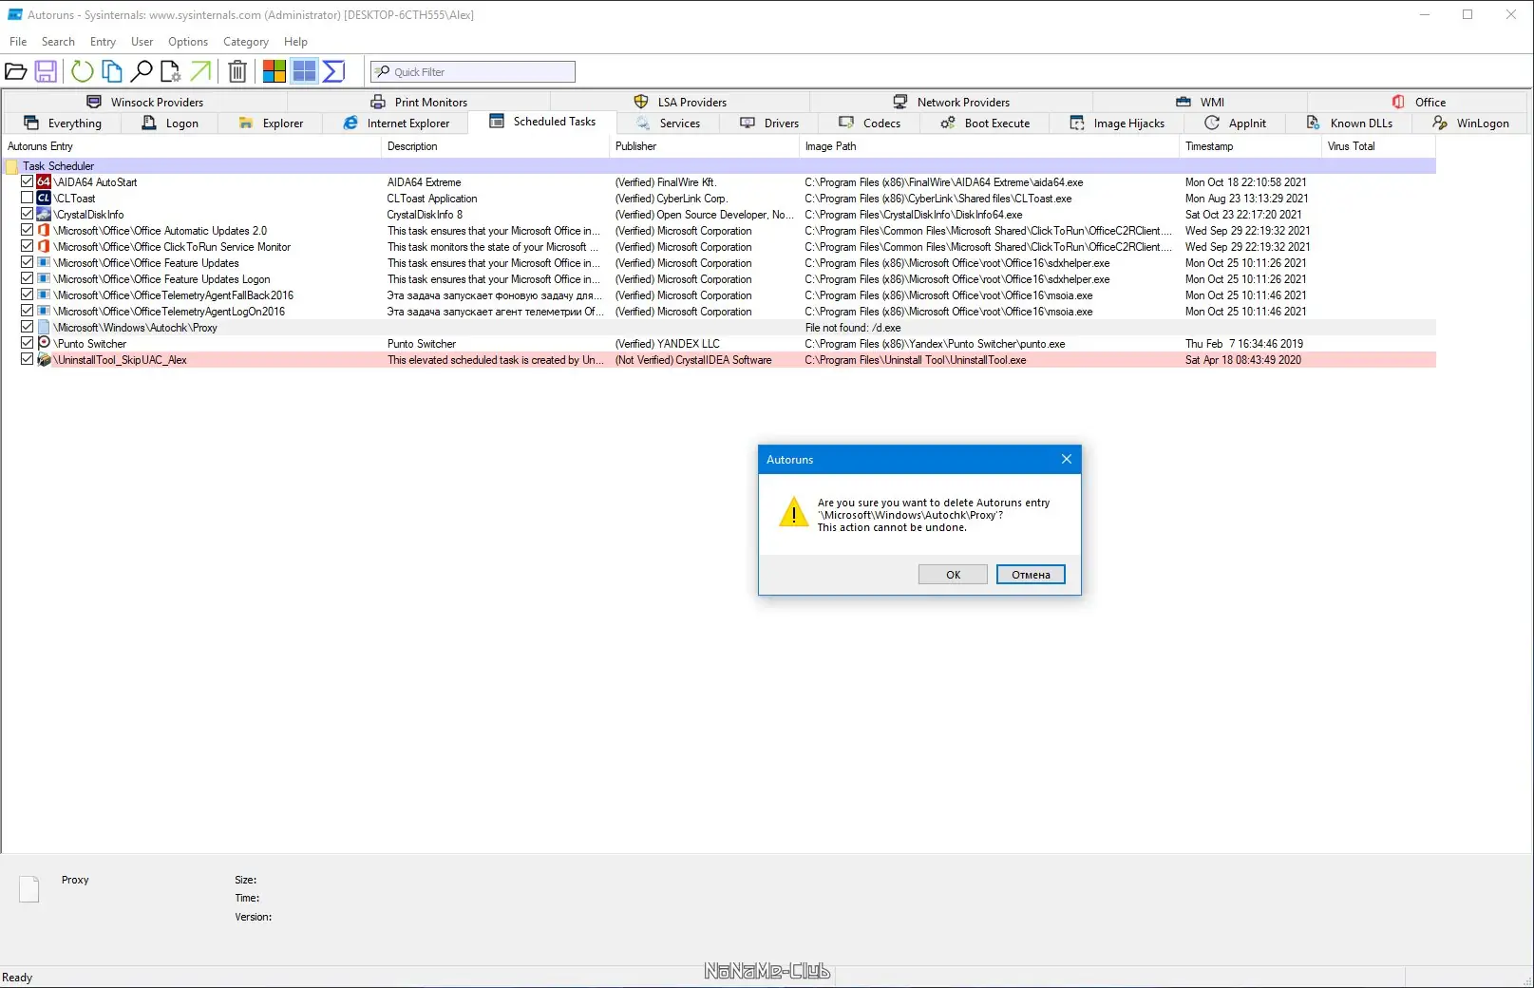Open the Image Hijacks tab
Image resolution: width=1534 pixels, height=988 pixels.
pos(1117,123)
